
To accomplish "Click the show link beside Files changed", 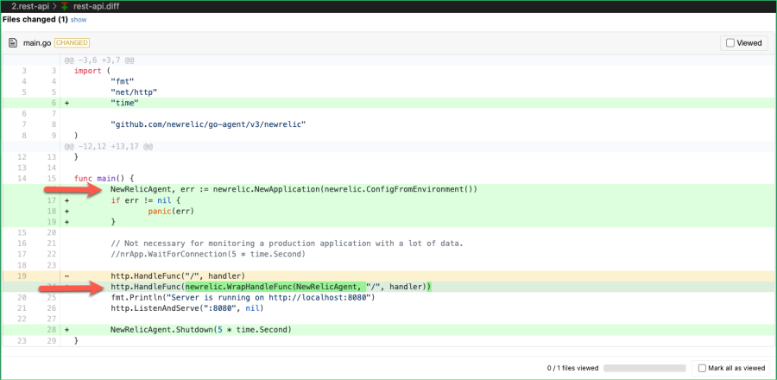I will tap(78, 19).
